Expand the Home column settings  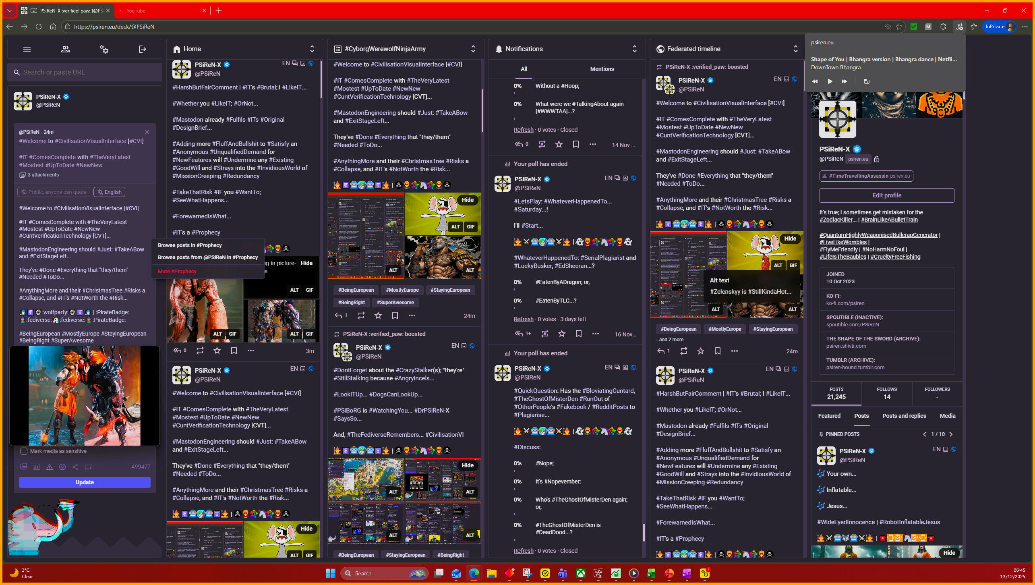click(x=312, y=49)
